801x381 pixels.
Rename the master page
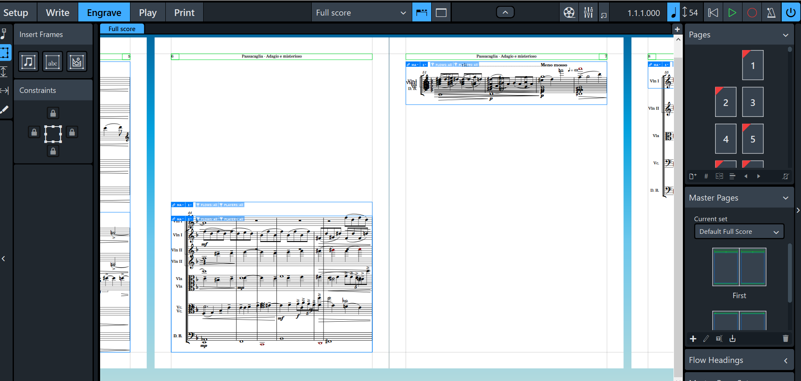point(719,339)
